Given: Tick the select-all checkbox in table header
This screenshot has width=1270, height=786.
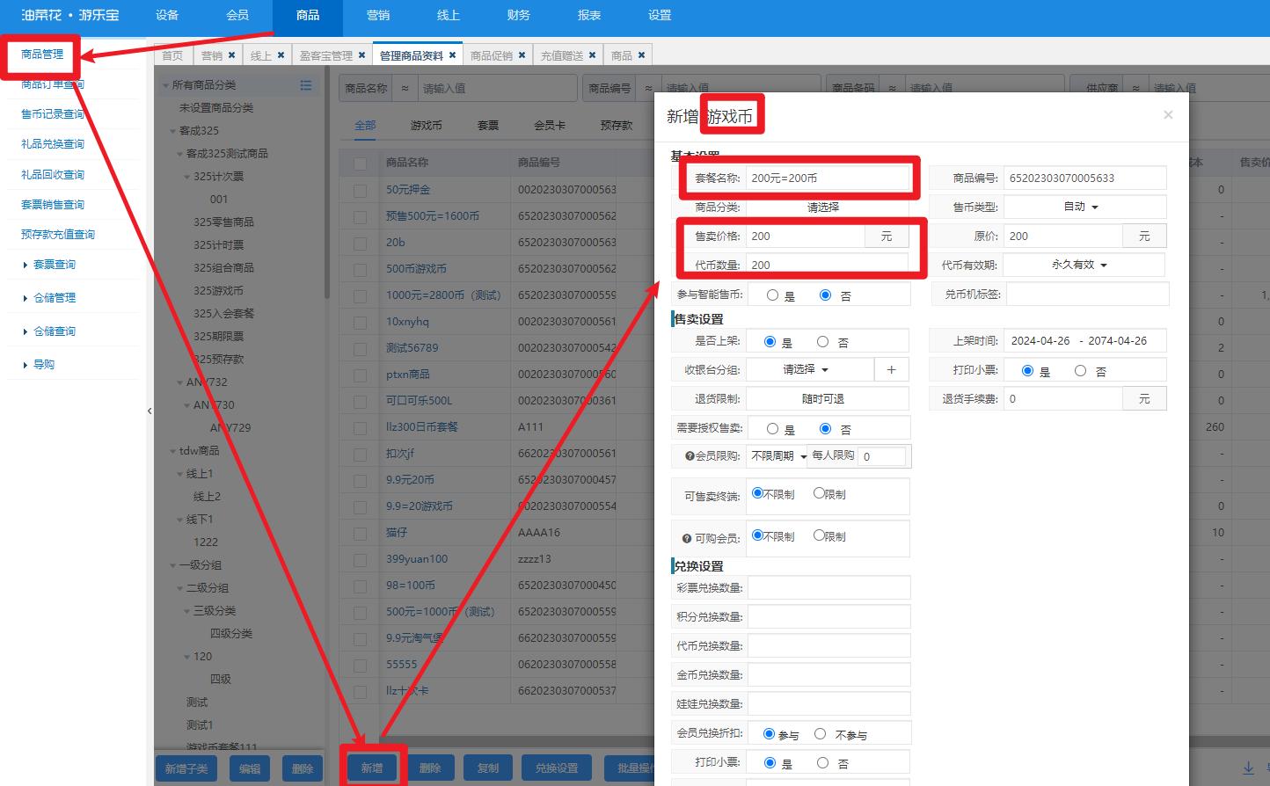Looking at the screenshot, I should (360, 163).
